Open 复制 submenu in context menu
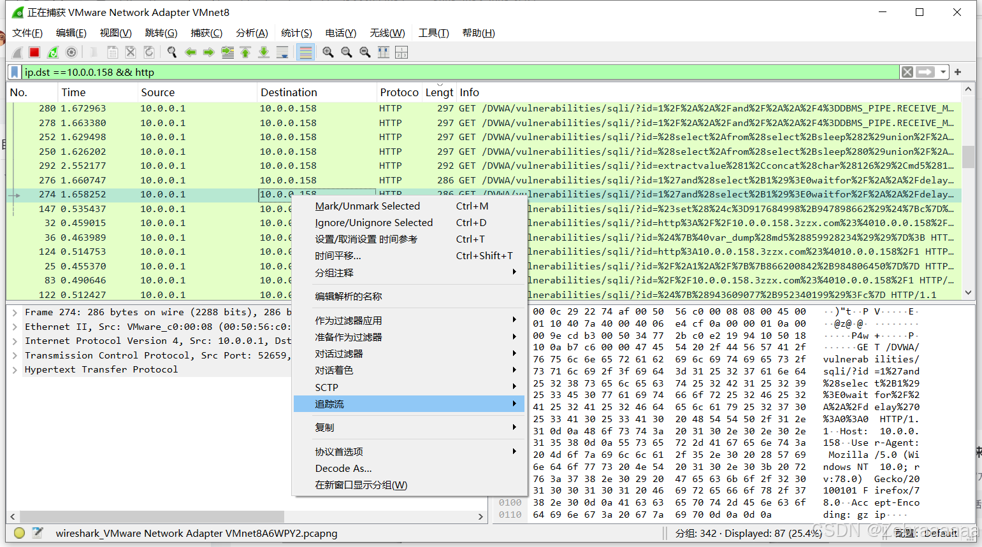This screenshot has width=982, height=547. pos(409,427)
